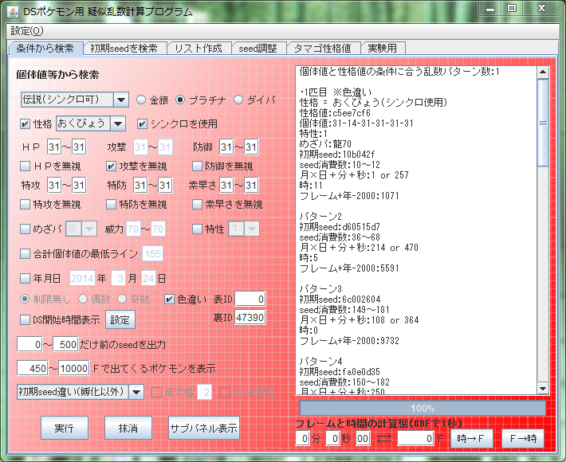
Task: Expand the 初期seed違い(孵化以外) dropdown
Action: click(x=136, y=392)
